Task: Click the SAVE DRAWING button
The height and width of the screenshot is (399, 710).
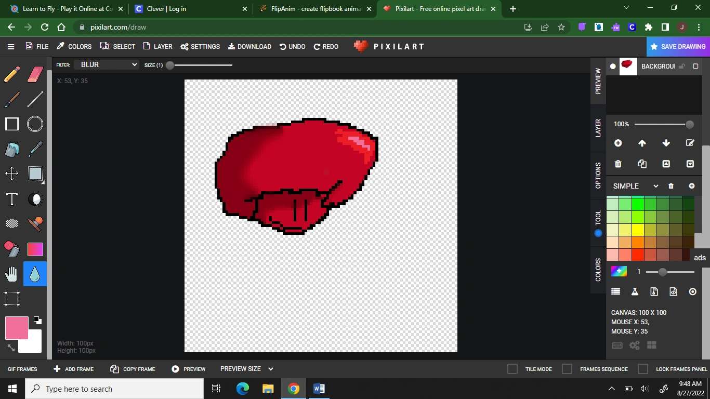Action: [x=678, y=46]
